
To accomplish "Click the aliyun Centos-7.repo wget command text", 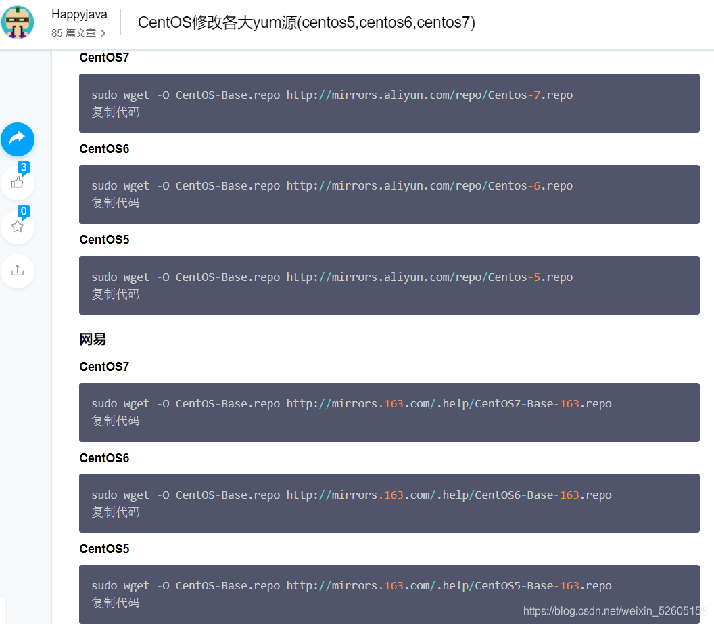I will tap(332, 95).
